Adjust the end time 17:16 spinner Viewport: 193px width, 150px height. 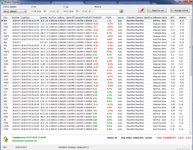[90, 11]
